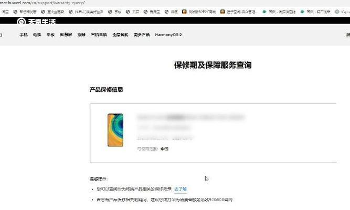
Task: Select the 950800 hotline tip line
Action: point(165,199)
